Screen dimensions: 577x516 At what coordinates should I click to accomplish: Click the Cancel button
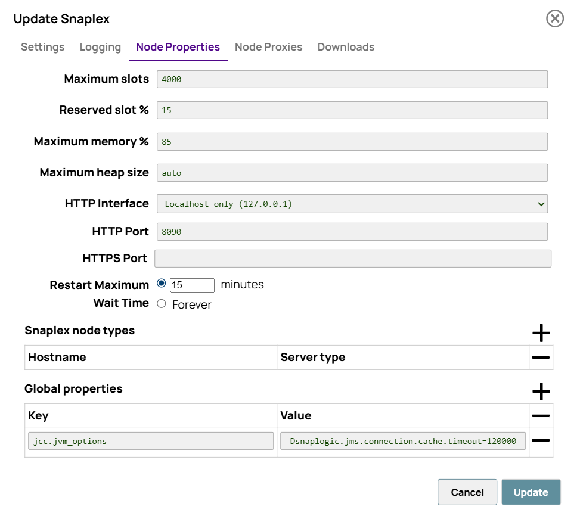click(x=467, y=492)
